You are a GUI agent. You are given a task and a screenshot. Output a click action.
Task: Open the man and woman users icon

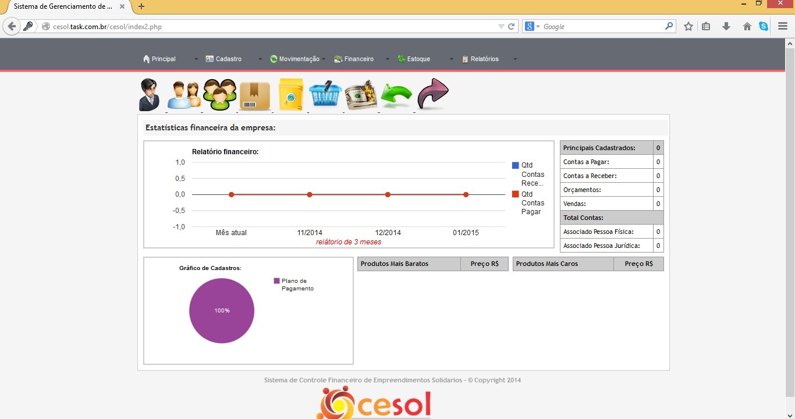[184, 95]
